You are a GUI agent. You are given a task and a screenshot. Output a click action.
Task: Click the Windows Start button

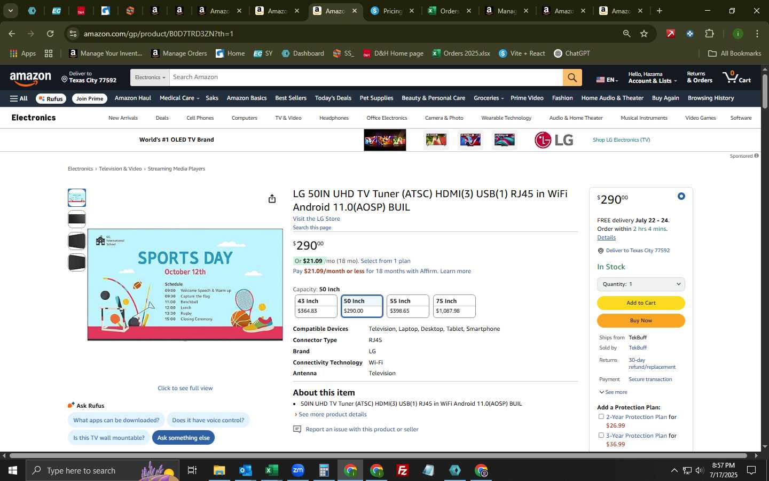(x=13, y=470)
